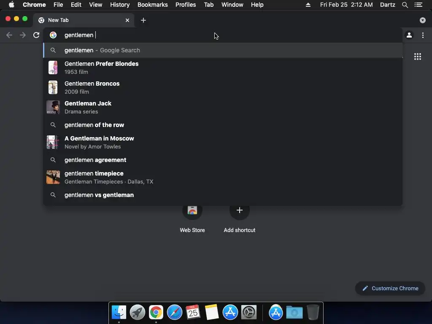
Task: Open the File menu
Action: 58,5
